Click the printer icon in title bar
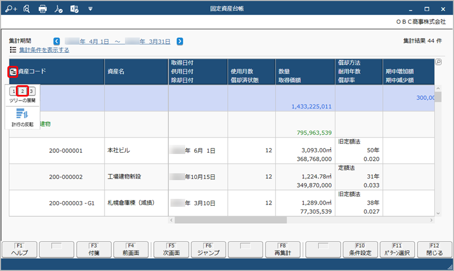This screenshot has height=271, width=454. (43, 9)
